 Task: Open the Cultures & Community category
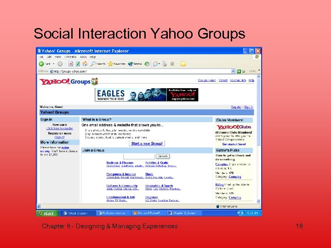point(122,186)
